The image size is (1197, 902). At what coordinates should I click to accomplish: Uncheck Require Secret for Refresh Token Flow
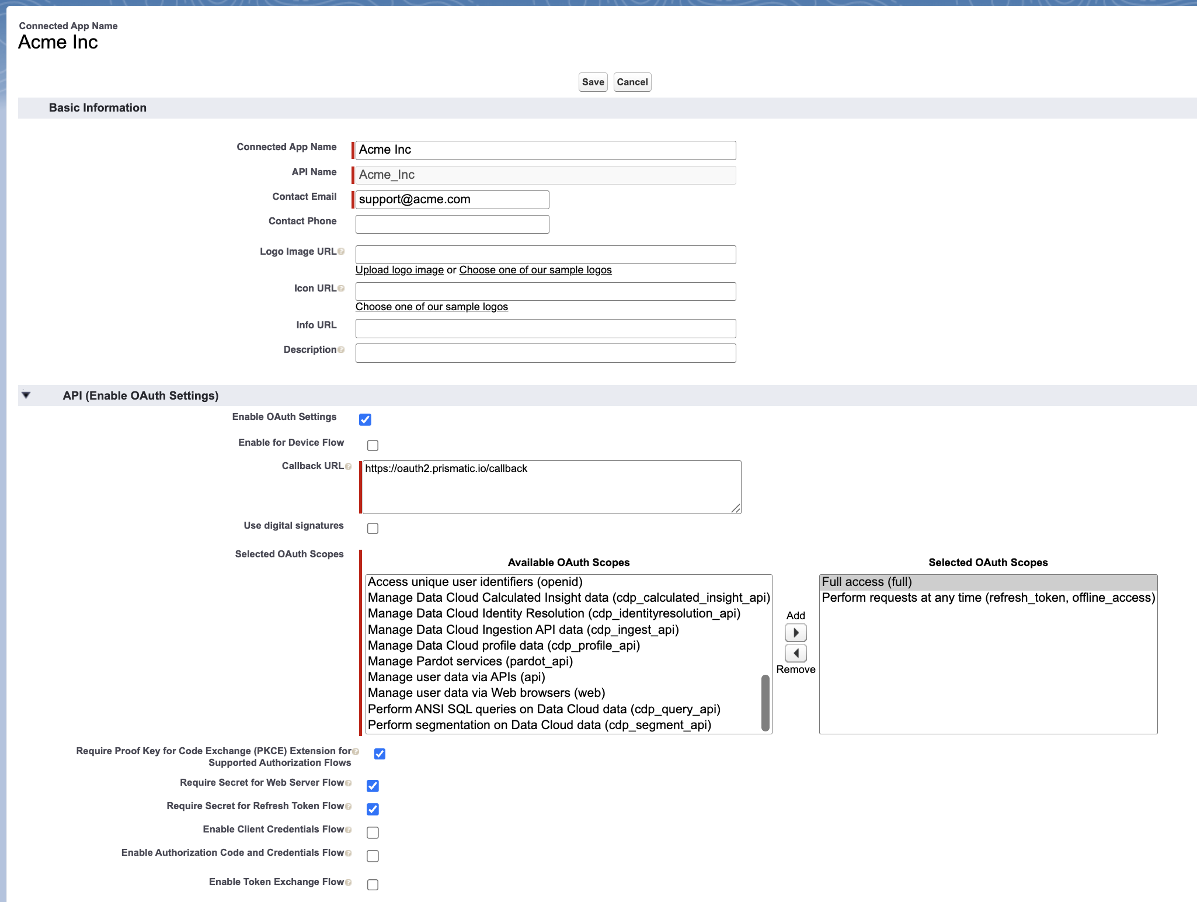click(x=372, y=809)
